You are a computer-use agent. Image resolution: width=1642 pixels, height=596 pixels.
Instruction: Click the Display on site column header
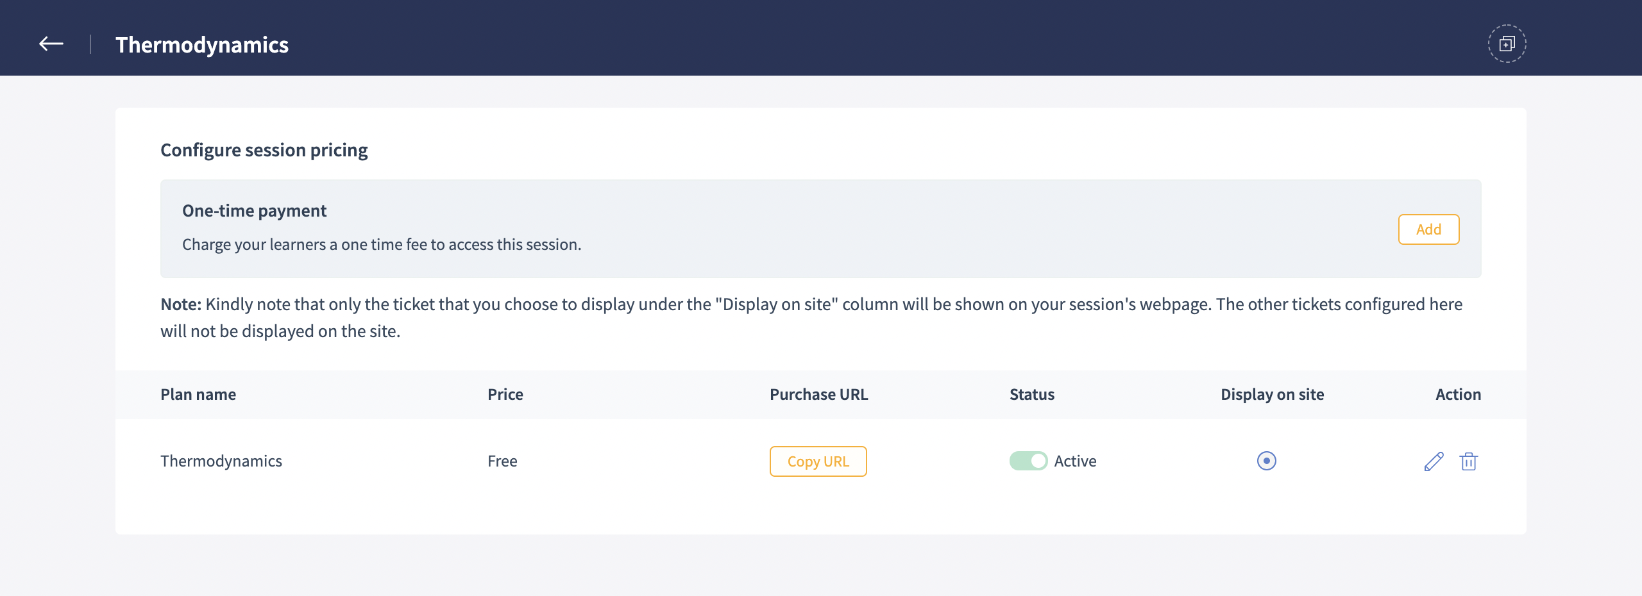(x=1272, y=395)
